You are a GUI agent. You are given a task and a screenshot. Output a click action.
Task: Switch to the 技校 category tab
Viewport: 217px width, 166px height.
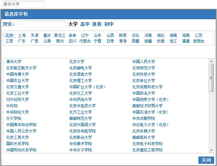pyautogui.click(x=97, y=24)
